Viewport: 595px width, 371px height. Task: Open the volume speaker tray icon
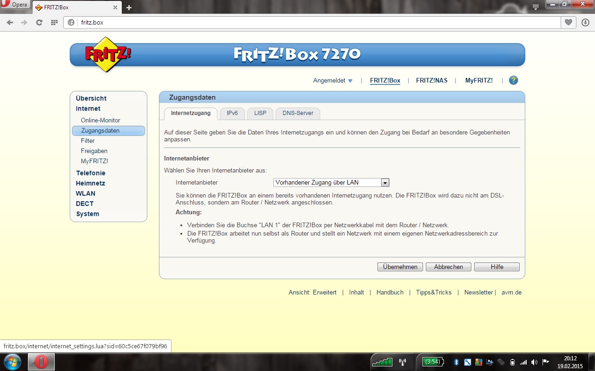point(535,362)
